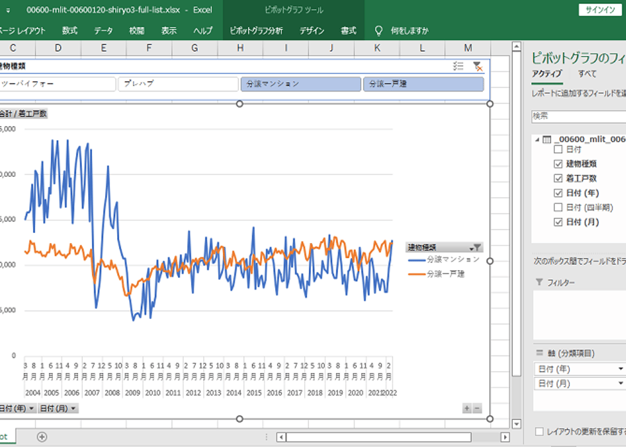The height and width of the screenshot is (447, 626).
Task: Toggle slicer multi-select icon
Action: pyautogui.click(x=458, y=66)
